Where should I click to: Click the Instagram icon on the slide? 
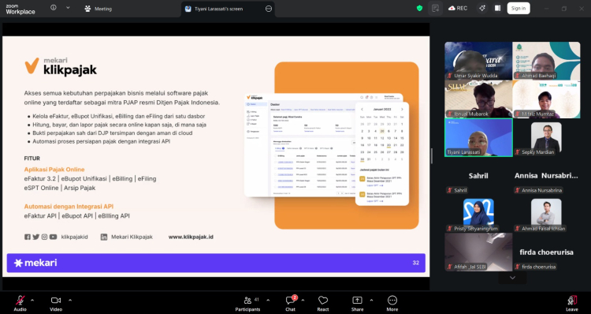click(44, 237)
